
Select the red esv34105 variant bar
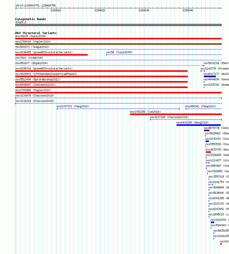click(119, 39)
